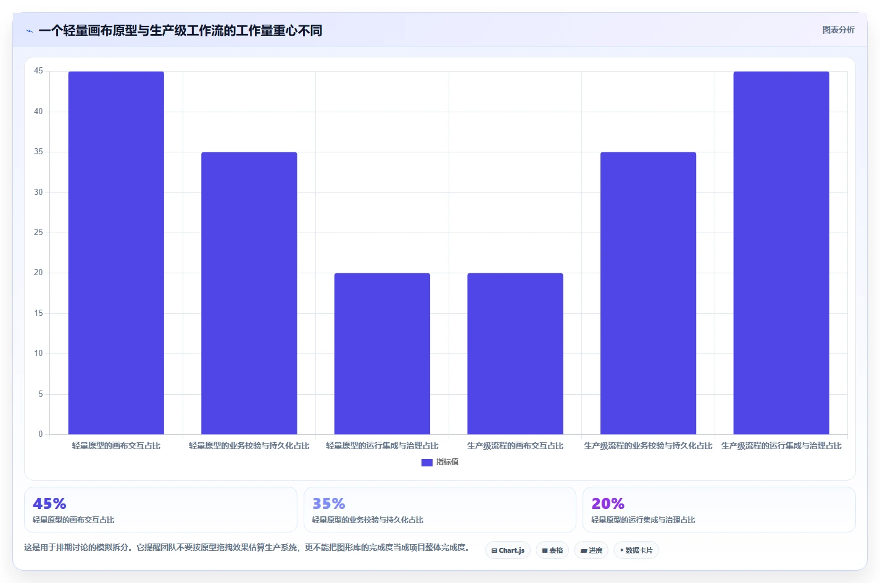880x583 pixels.
Task: Toggle the 指标值 legend color box
Action: pyautogui.click(x=427, y=462)
